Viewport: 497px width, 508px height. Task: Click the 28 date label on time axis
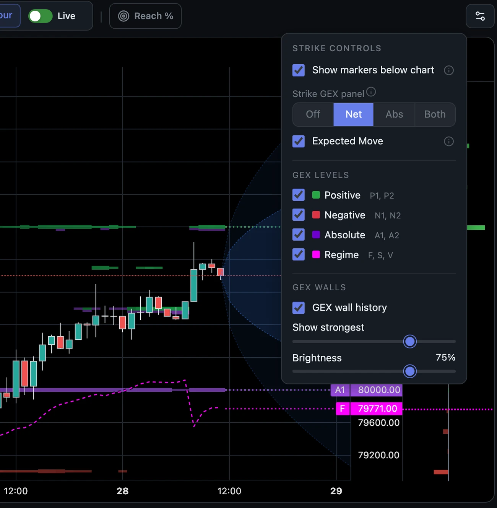(x=122, y=491)
